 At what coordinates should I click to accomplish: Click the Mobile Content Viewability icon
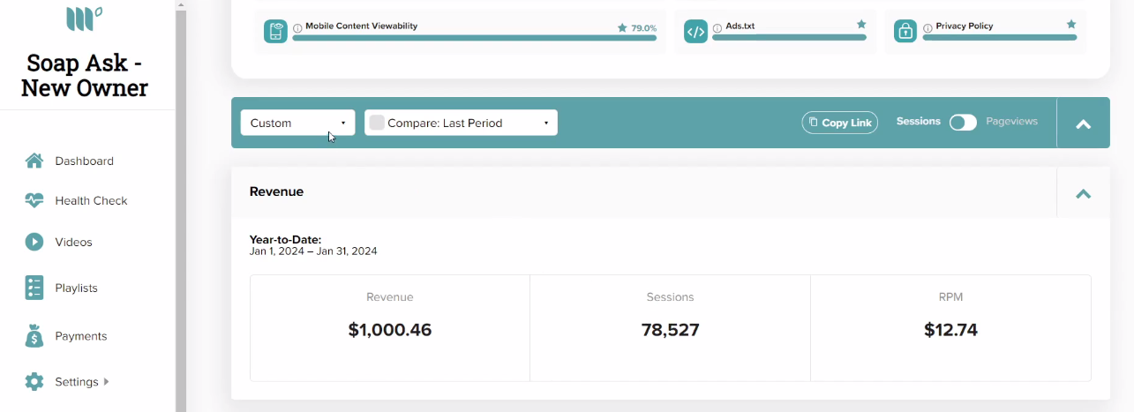click(275, 32)
